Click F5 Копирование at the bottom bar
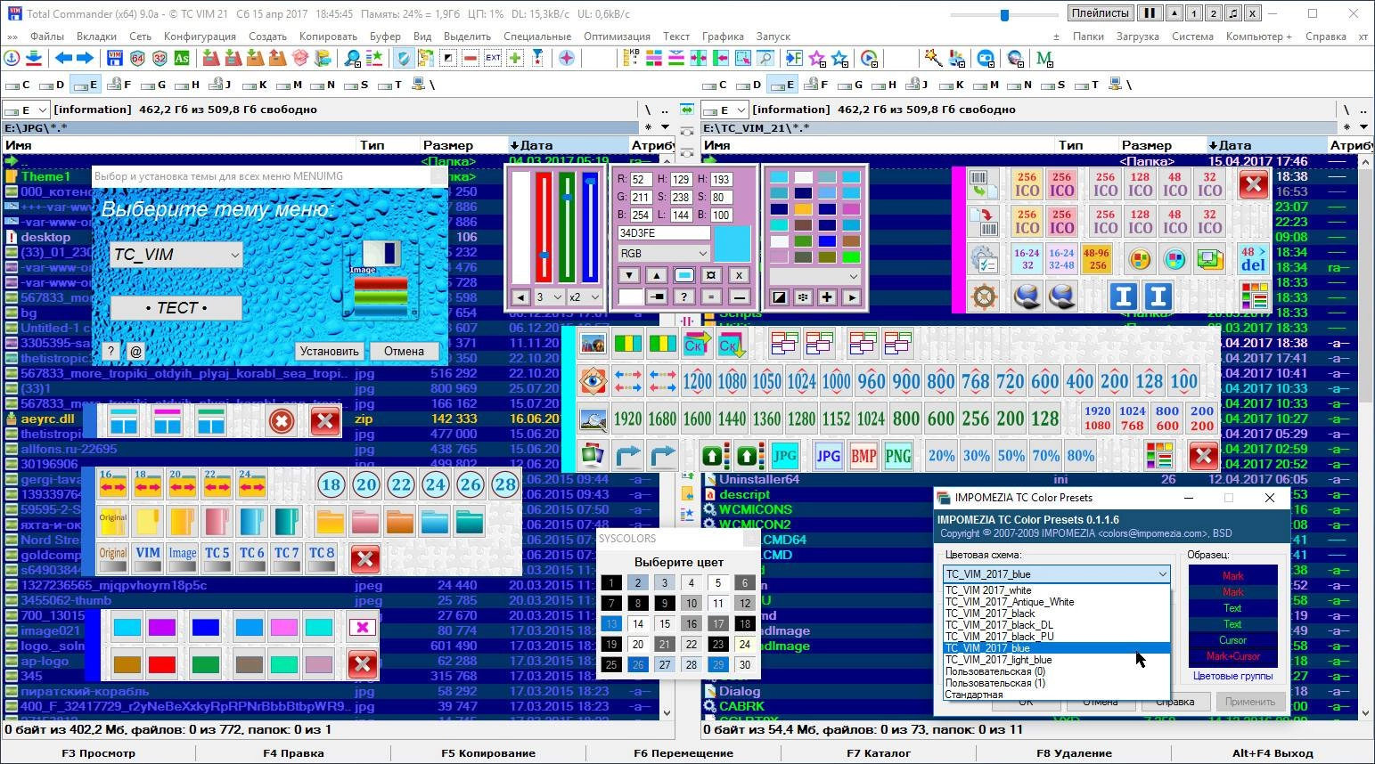Screen dimensions: 1375x764 tap(488, 753)
